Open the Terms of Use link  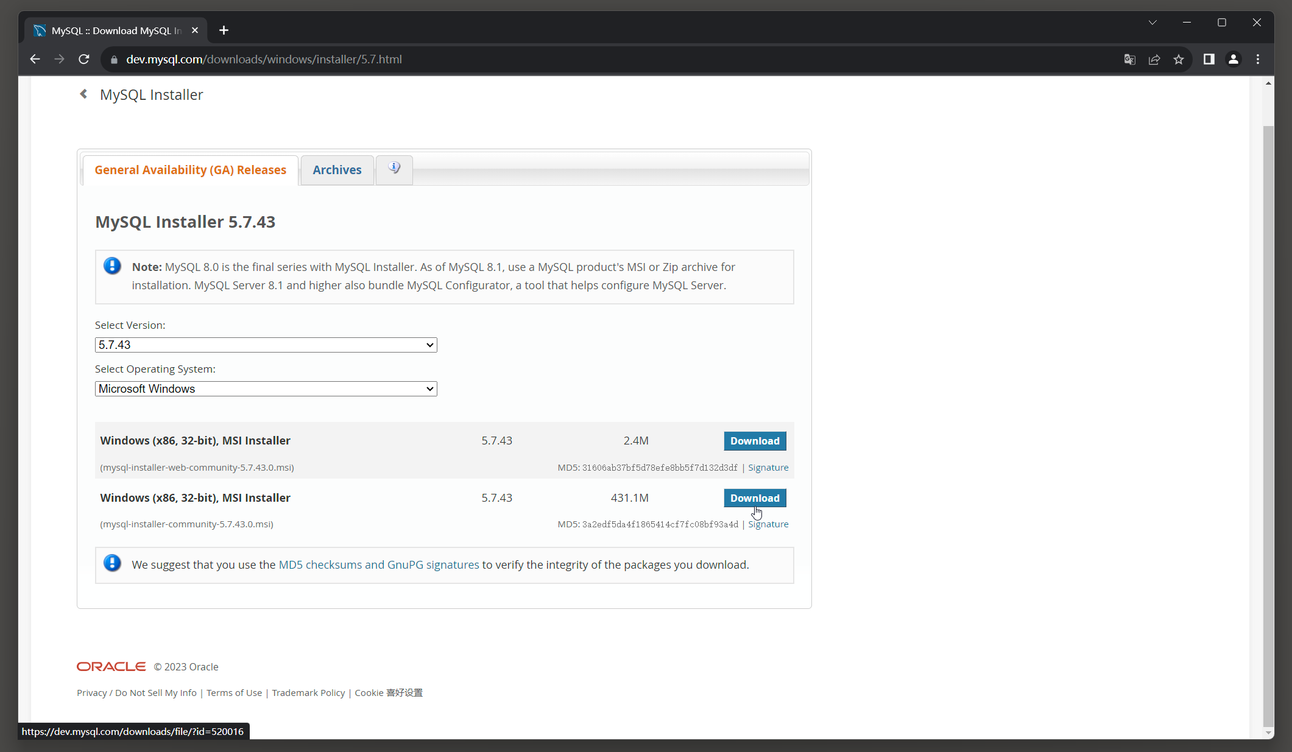click(x=234, y=693)
